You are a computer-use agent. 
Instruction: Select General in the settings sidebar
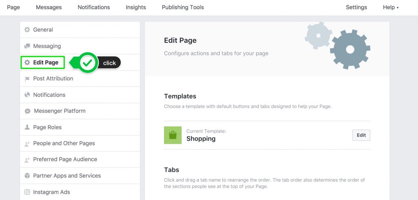80,30
